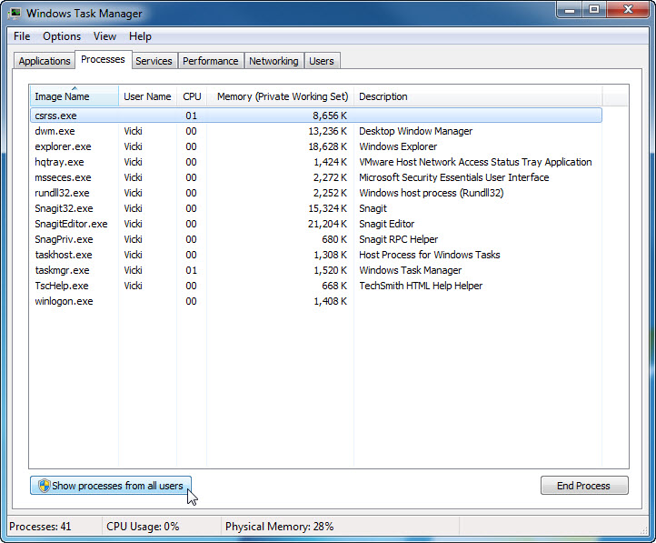Open the Help menu
Screen dimensions: 656x543
point(140,36)
